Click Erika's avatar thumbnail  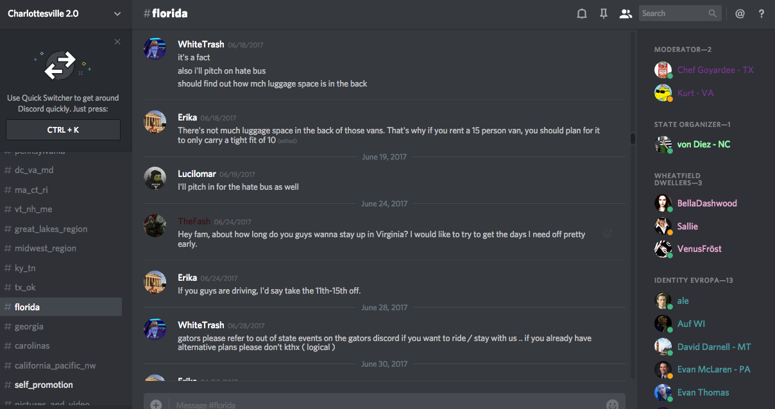[x=155, y=121]
